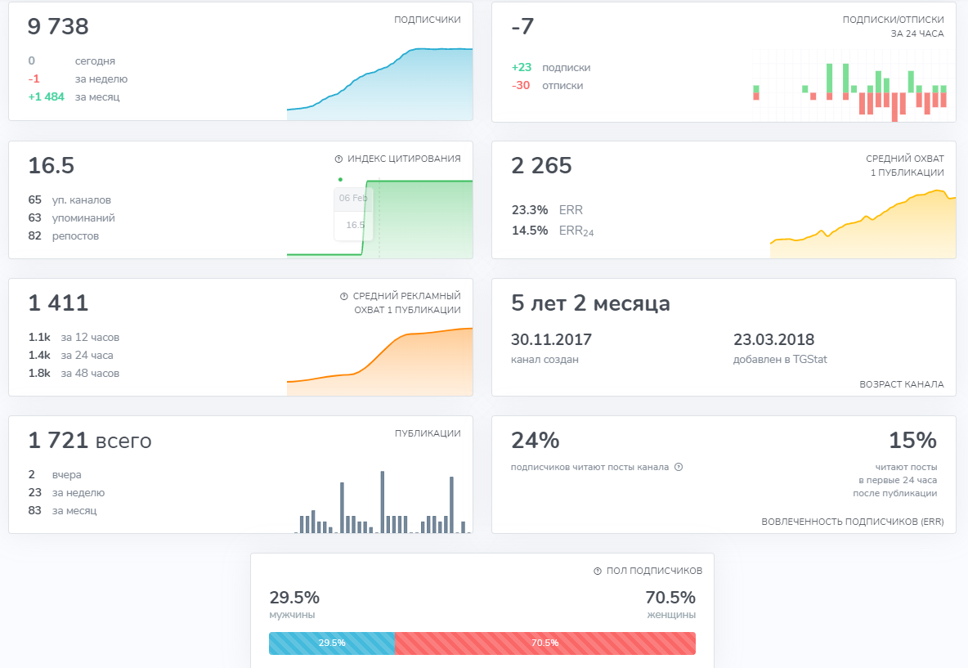The width and height of the screenshot is (968, 668).
Task: Click the '-7' net subscriptions value
Action: pos(522,26)
